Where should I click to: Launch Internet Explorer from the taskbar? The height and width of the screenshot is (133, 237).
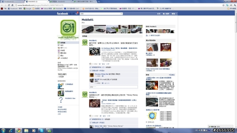11,130
